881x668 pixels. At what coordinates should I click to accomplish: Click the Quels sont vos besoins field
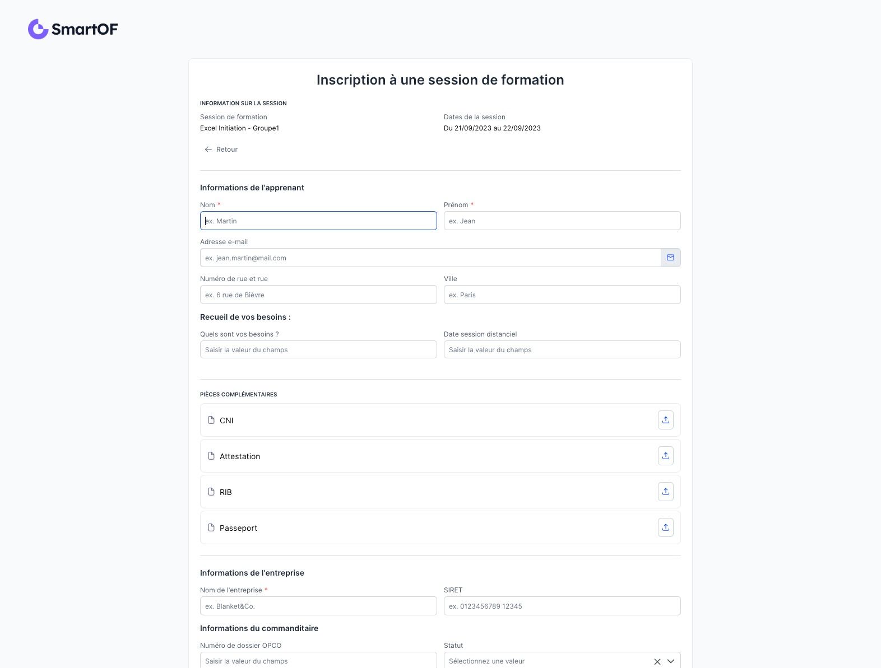[x=318, y=349]
